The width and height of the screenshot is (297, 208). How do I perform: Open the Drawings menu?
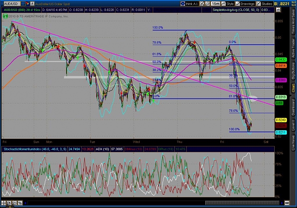pos(245,4)
